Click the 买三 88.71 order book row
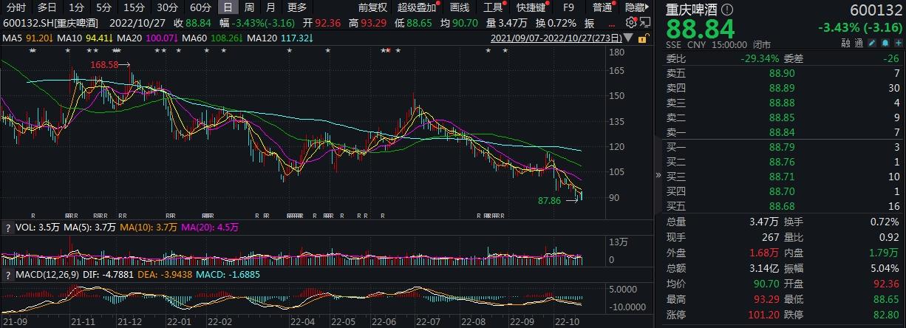Viewport: 906px width, 328px height. click(784, 177)
